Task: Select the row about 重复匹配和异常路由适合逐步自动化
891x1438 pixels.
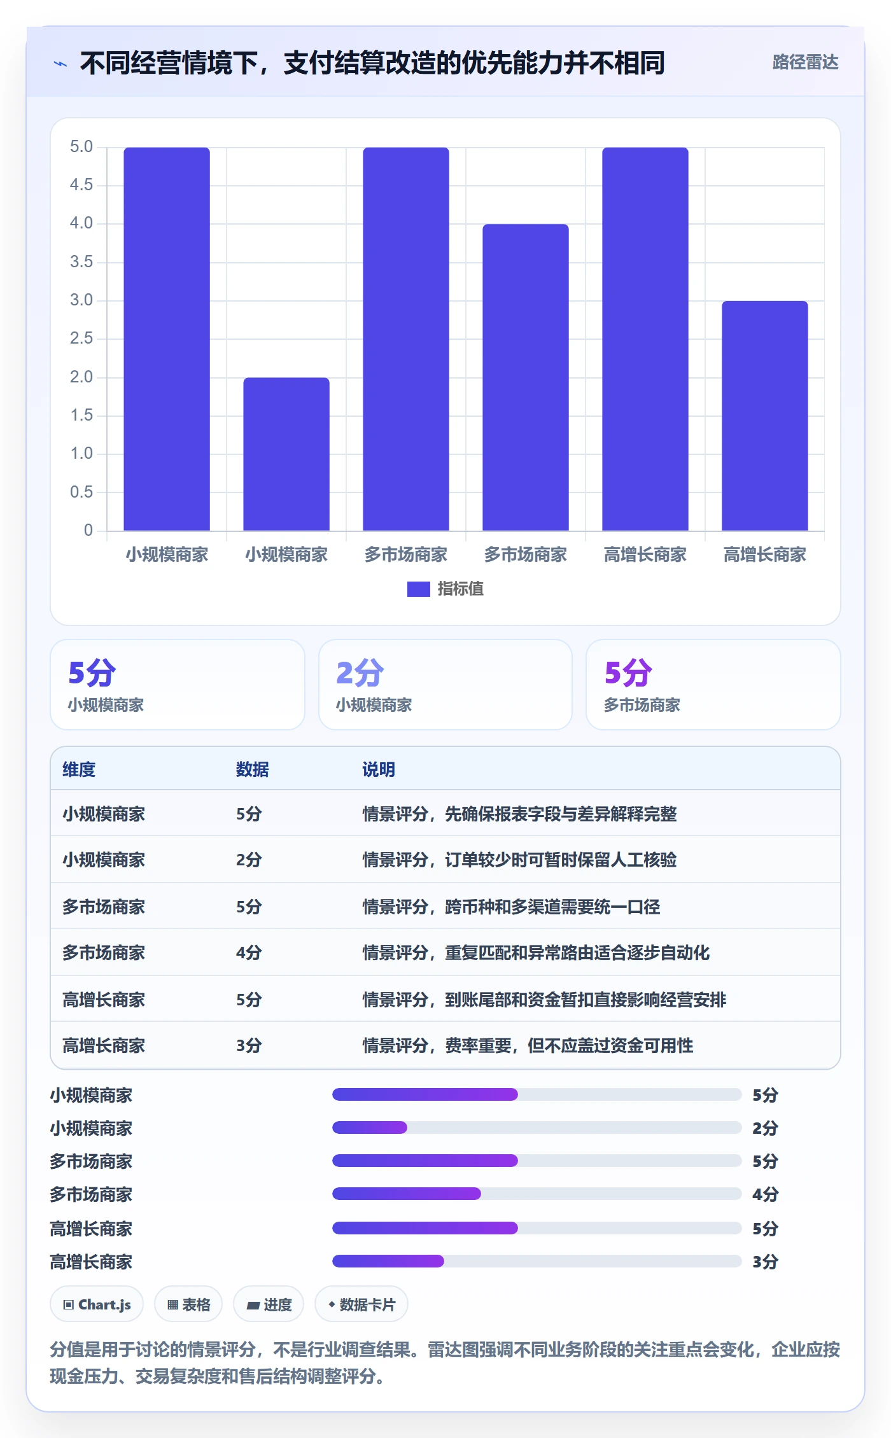Action: click(445, 953)
